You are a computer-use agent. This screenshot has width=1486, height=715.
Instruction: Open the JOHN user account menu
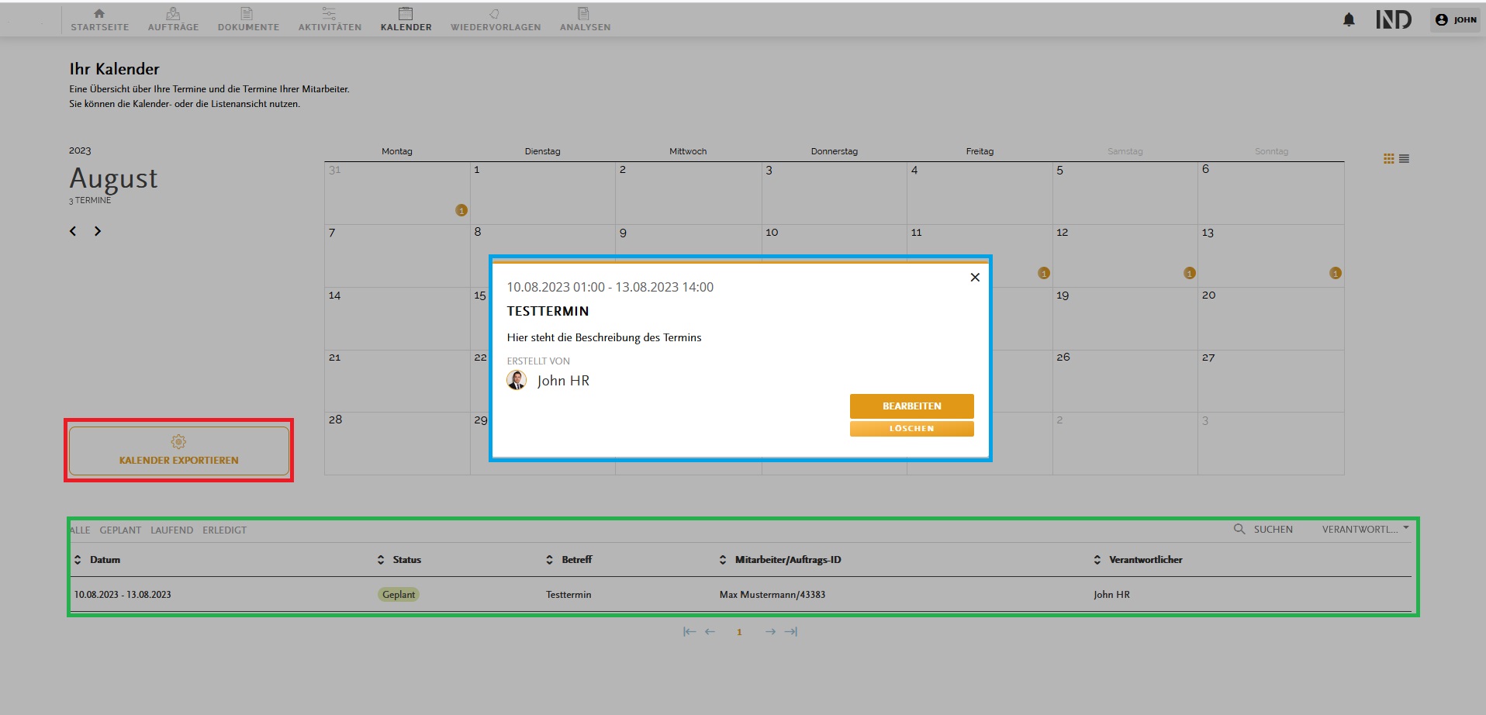coord(1456,20)
